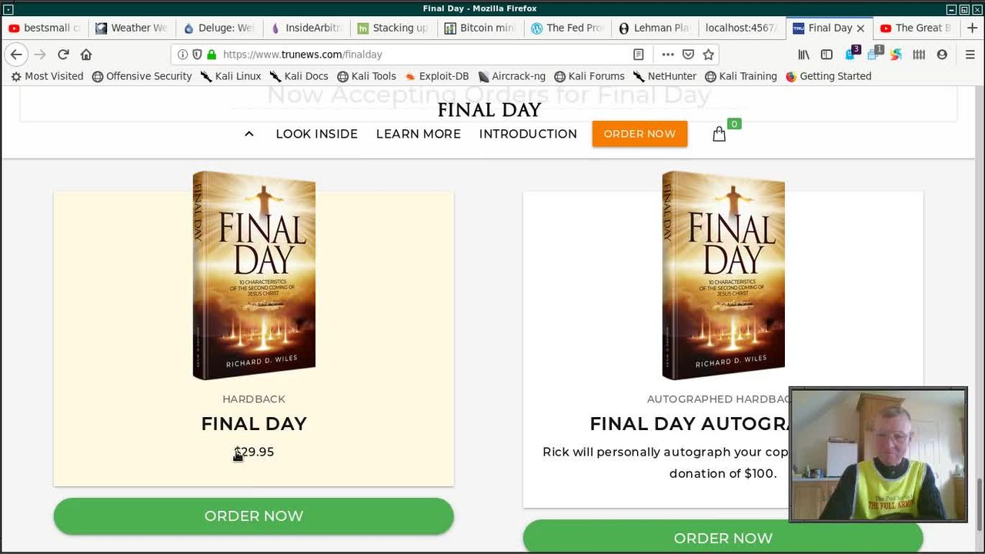Viewport: 985px width, 554px height.
Task: Click the shopping bag cart icon
Action: 719,134
